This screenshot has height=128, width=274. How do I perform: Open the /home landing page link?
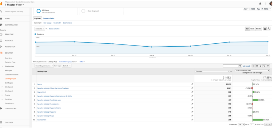click(x=39, y=84)
